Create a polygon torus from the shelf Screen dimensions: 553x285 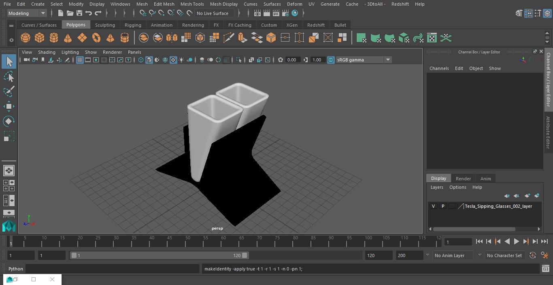click(x=96, y=38)
